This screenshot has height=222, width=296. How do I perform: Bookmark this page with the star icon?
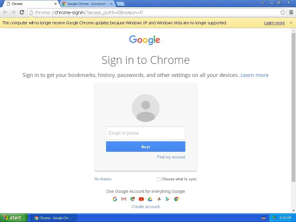coord(283,12)
